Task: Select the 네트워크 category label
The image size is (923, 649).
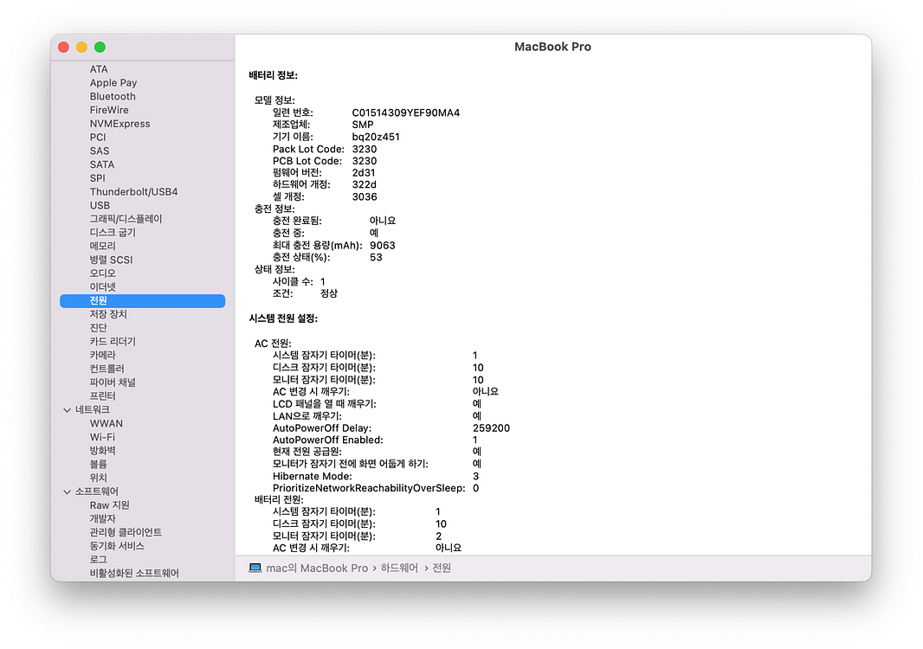Action: point(93,409)
